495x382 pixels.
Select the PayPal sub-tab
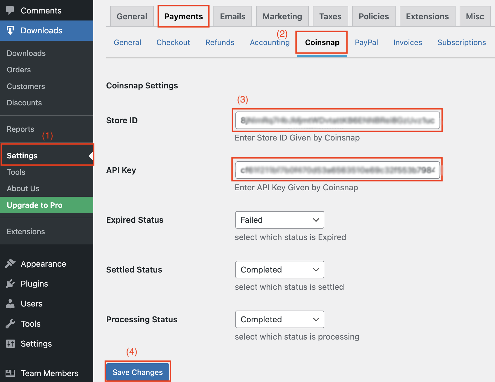[x=366, y=42]
